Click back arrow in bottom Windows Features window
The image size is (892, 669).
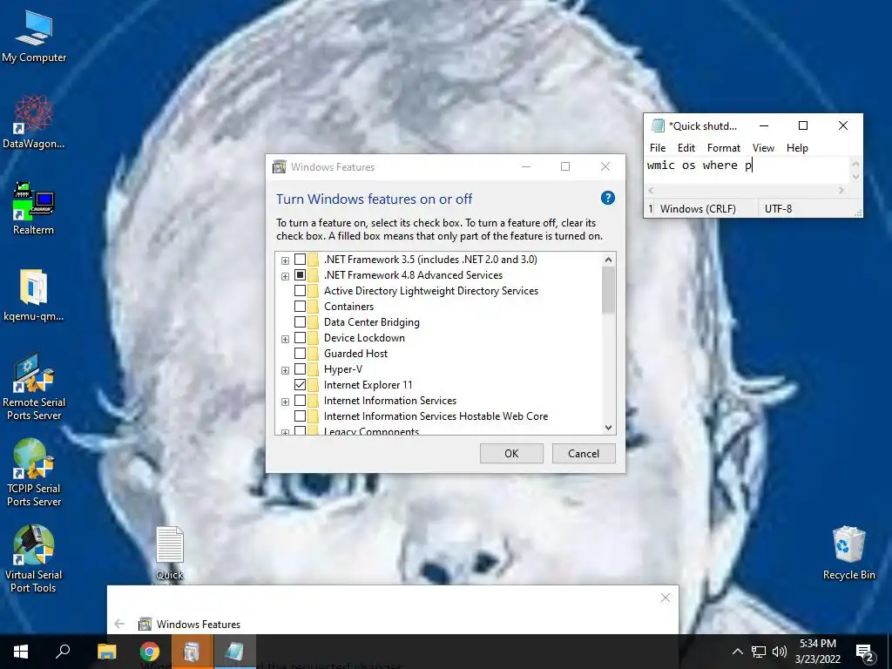click(x=119, y=624)
